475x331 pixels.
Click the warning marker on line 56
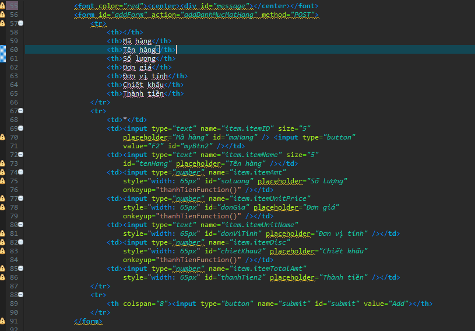(2, 15)
